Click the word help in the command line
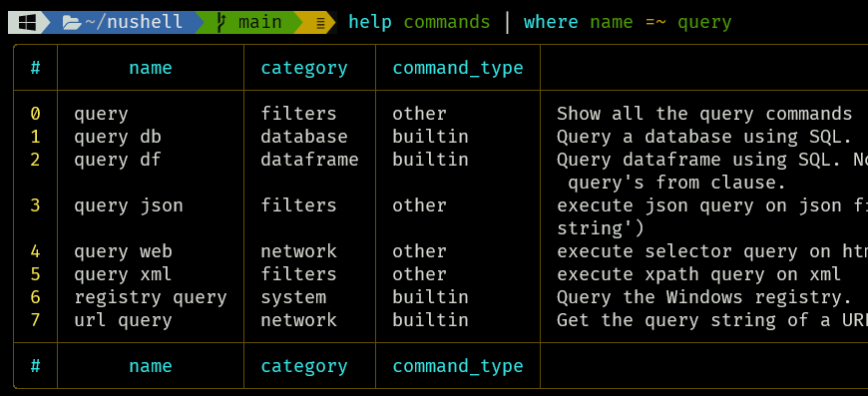Viewport: 868px width, 396px height. [x=370, y=22]
